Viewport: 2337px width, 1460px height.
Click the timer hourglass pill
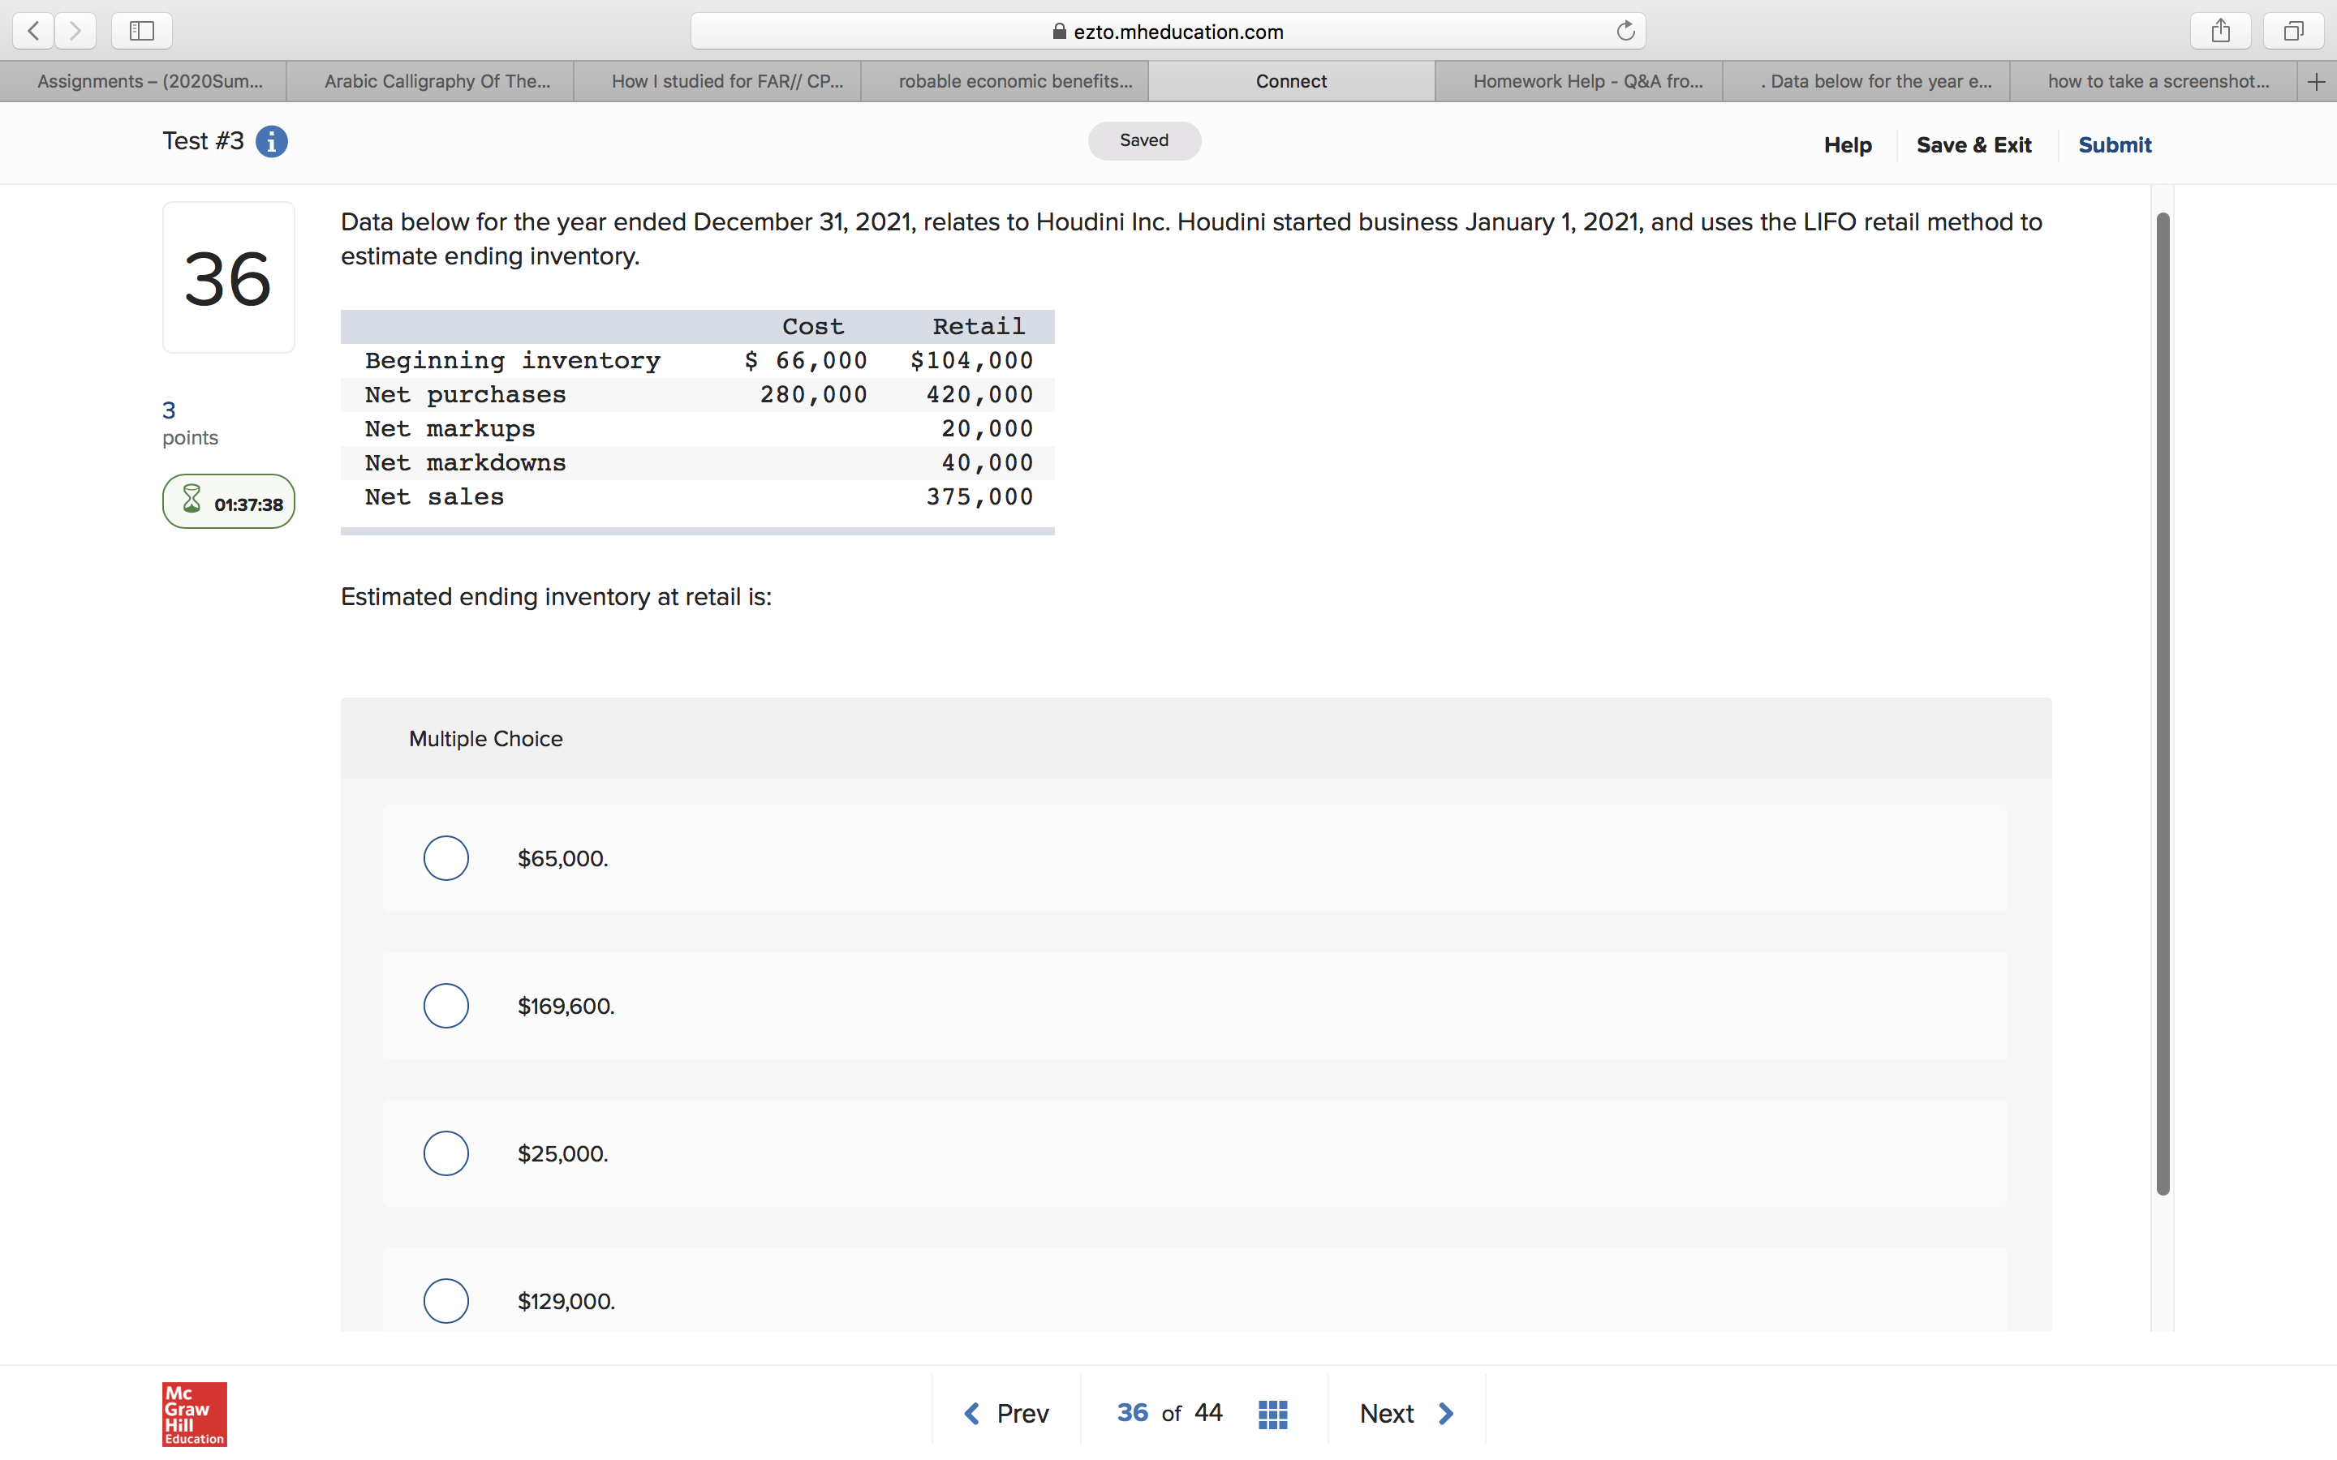click(229, 502)
